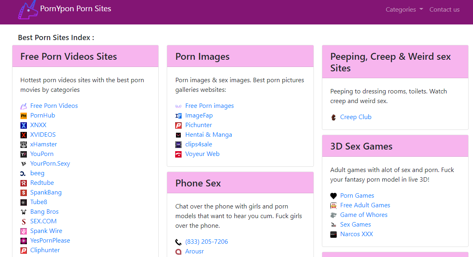
Task: Click the red P icon beside Cliphunter
Action: point(24,250)
